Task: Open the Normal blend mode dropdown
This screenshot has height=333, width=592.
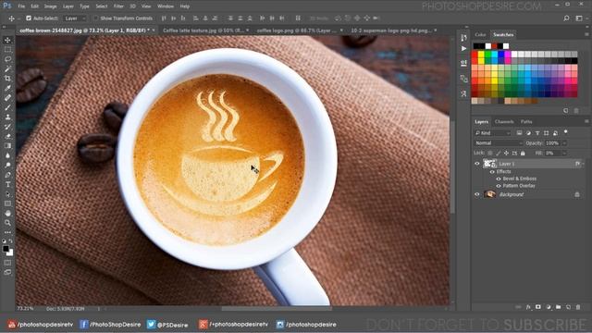Action: tap(499, 143)
